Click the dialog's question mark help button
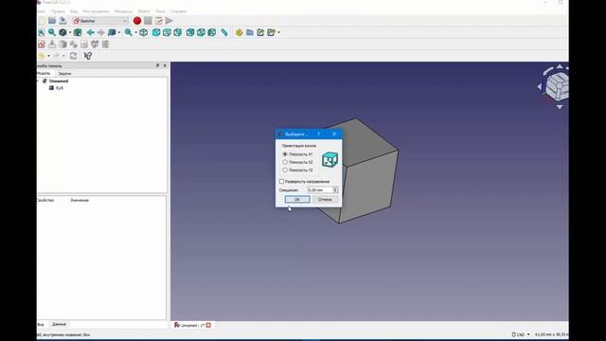The width and height of the screenshot is (606, 341). [319, 134]
